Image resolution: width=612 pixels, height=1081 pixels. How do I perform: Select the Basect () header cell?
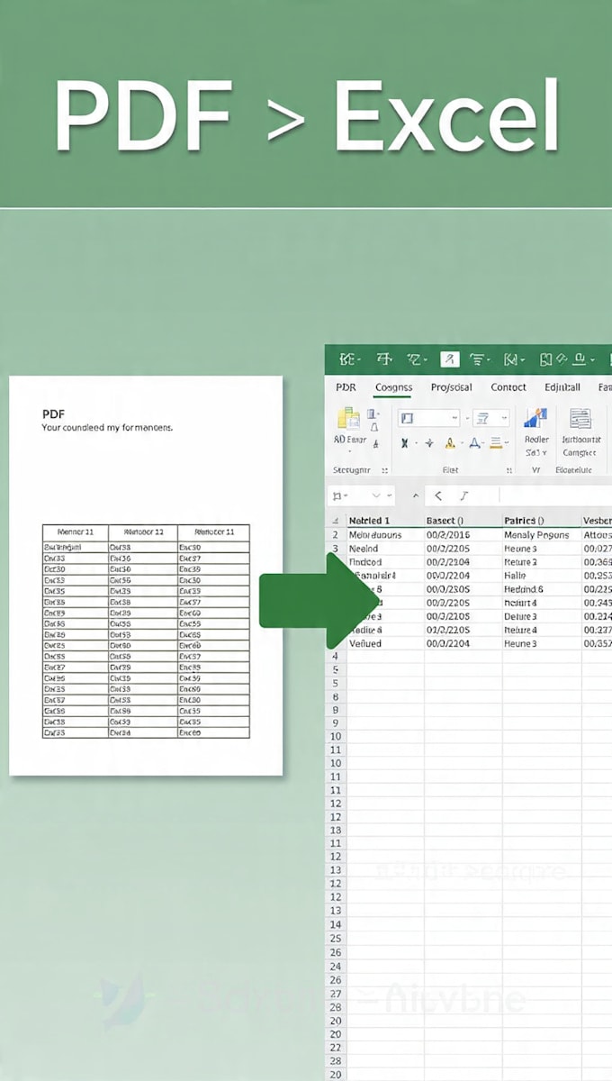[463, 521]
